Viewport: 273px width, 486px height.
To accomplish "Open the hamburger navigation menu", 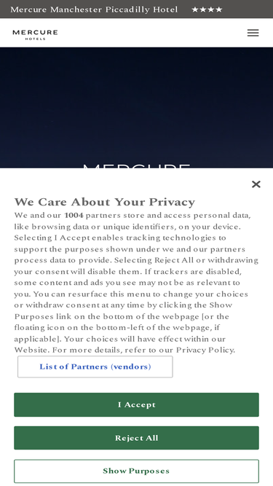I will pyautogui.click(x=253, y=33).
